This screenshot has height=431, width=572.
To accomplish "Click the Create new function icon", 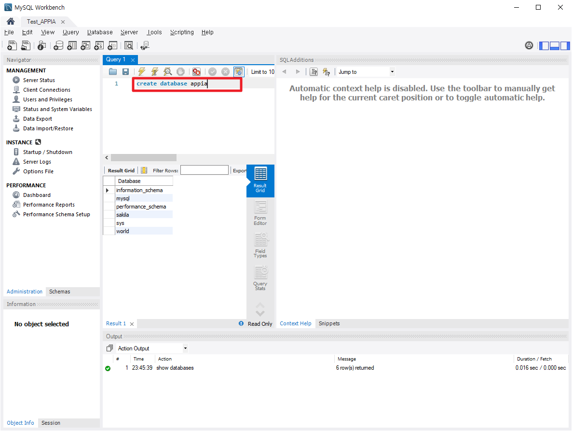I will (x=112, y=45).
